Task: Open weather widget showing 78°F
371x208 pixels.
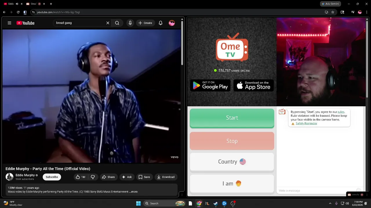Action: (x=13, y=203)
